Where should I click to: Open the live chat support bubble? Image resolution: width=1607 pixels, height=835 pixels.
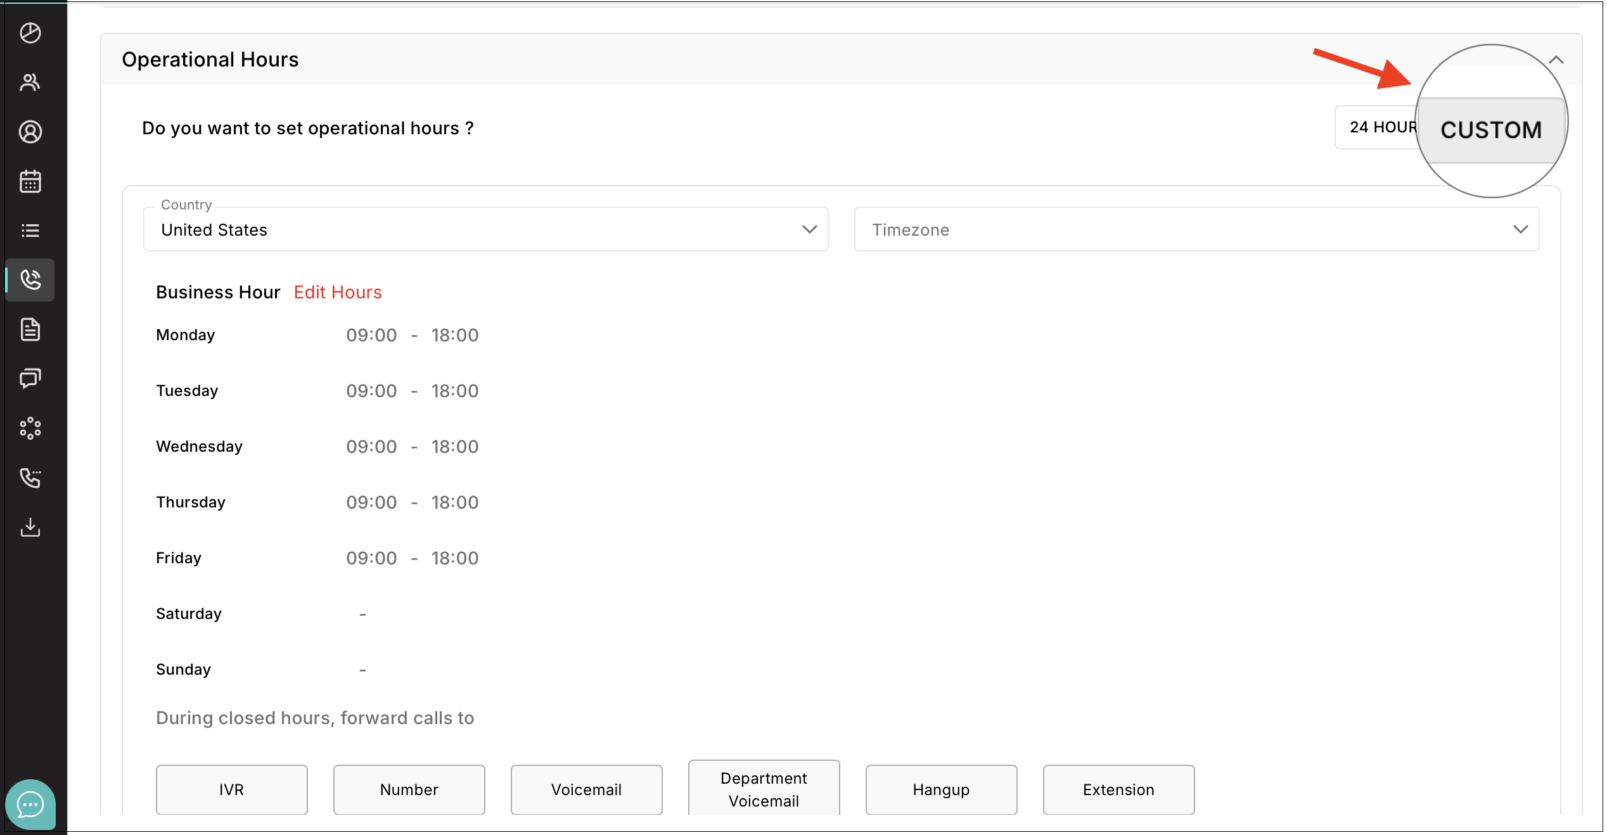[x=30, y=805]
